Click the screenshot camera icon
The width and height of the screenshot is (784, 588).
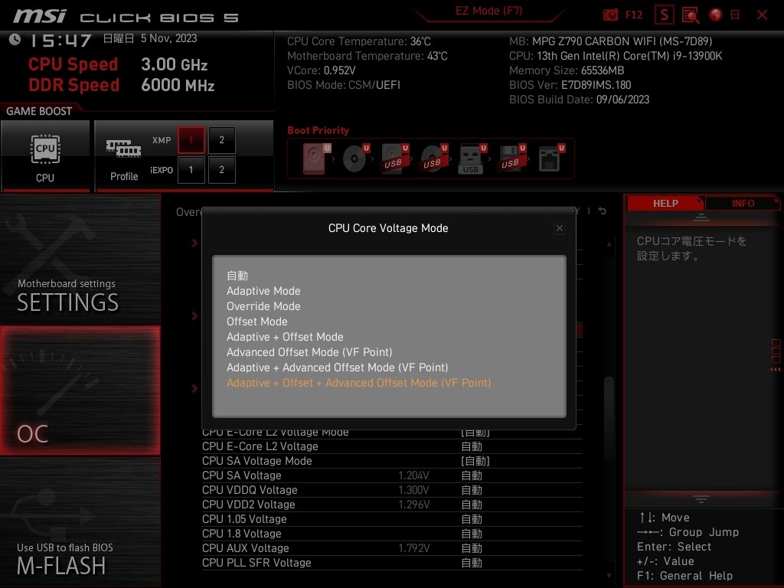click(610, 14)
